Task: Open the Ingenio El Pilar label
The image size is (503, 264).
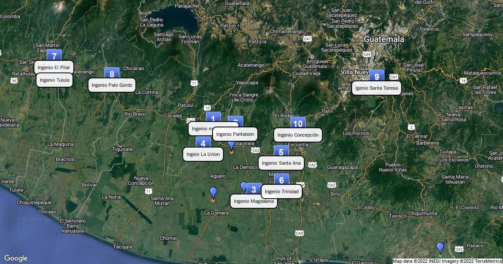Action: point(54,67)
